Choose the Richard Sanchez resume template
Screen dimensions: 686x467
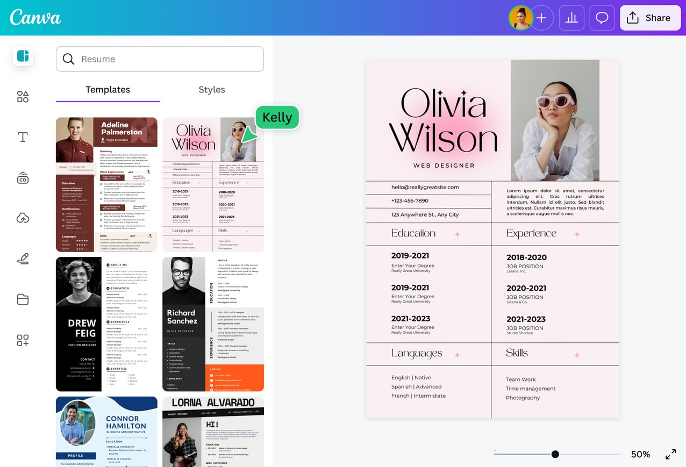click(213, 324)
